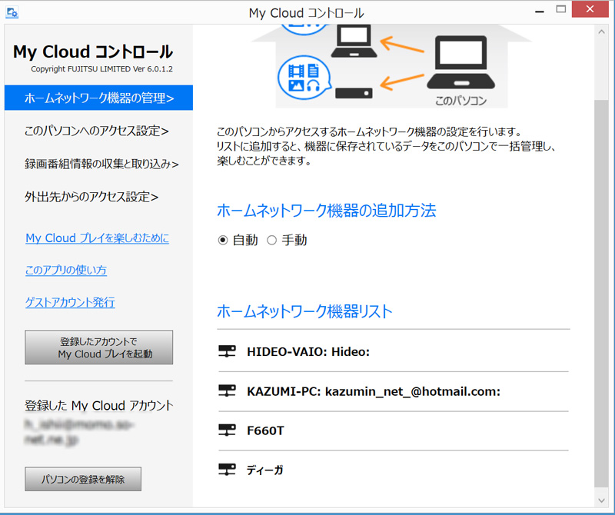Open the このアプリの使い方 link
Screen dimensions: 615x515
click(66, 271)
